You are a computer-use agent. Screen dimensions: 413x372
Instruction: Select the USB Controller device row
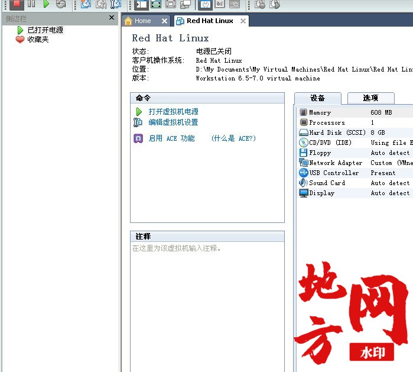click(355, 173)
